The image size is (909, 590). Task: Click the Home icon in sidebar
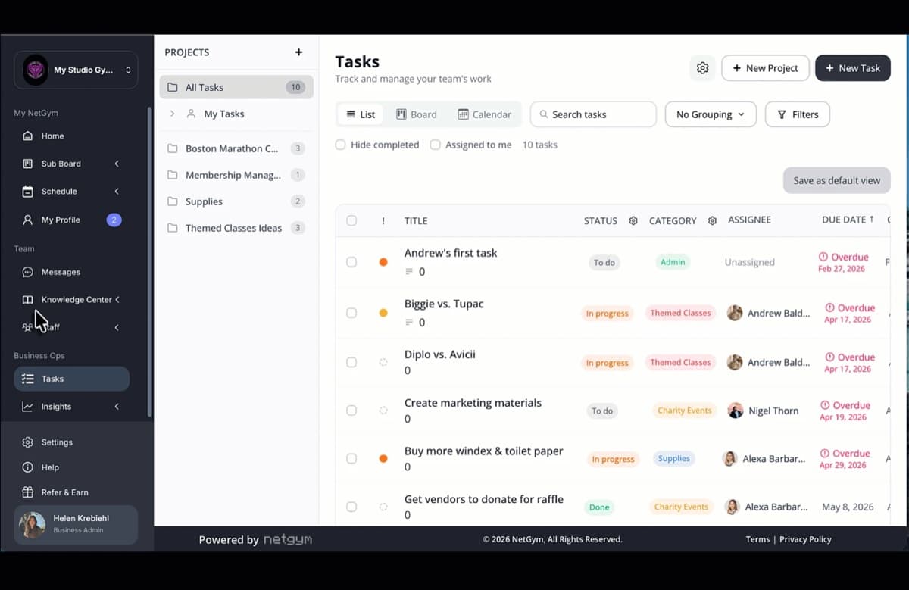coord(28,136)
